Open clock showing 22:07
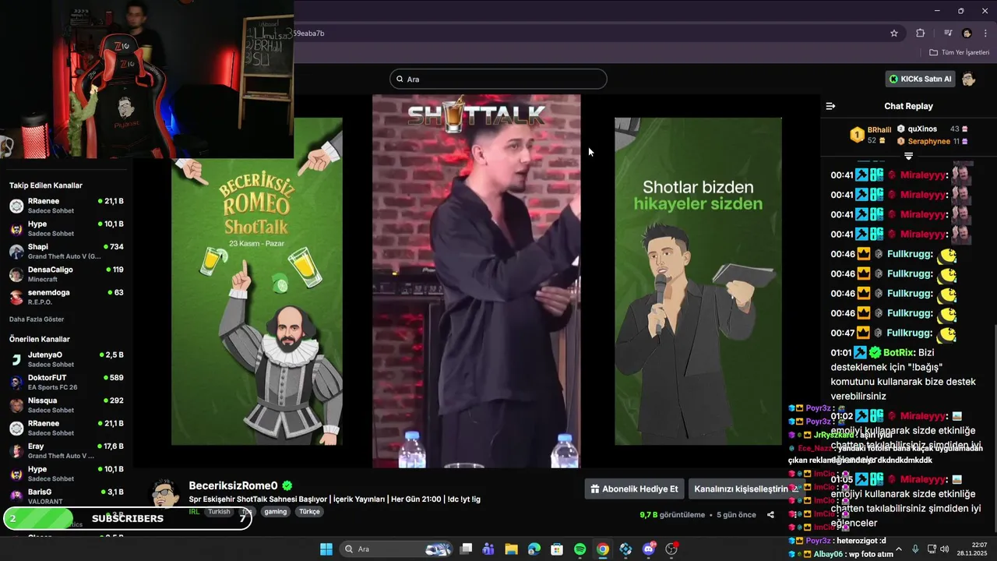Screen dimensions: 997x561 [973, 549]
